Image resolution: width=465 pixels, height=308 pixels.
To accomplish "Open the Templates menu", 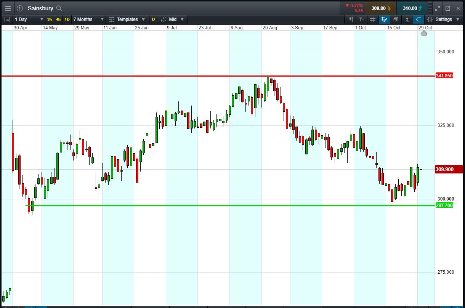I will tap(127, 19).
